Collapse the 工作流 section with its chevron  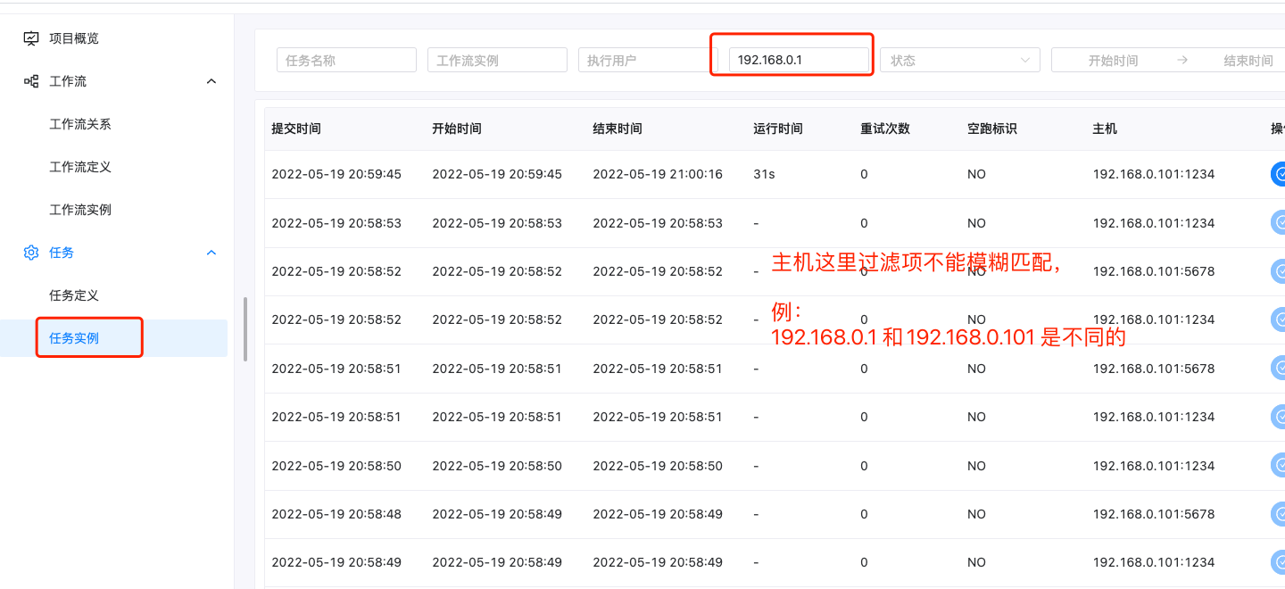click(211, 80)
